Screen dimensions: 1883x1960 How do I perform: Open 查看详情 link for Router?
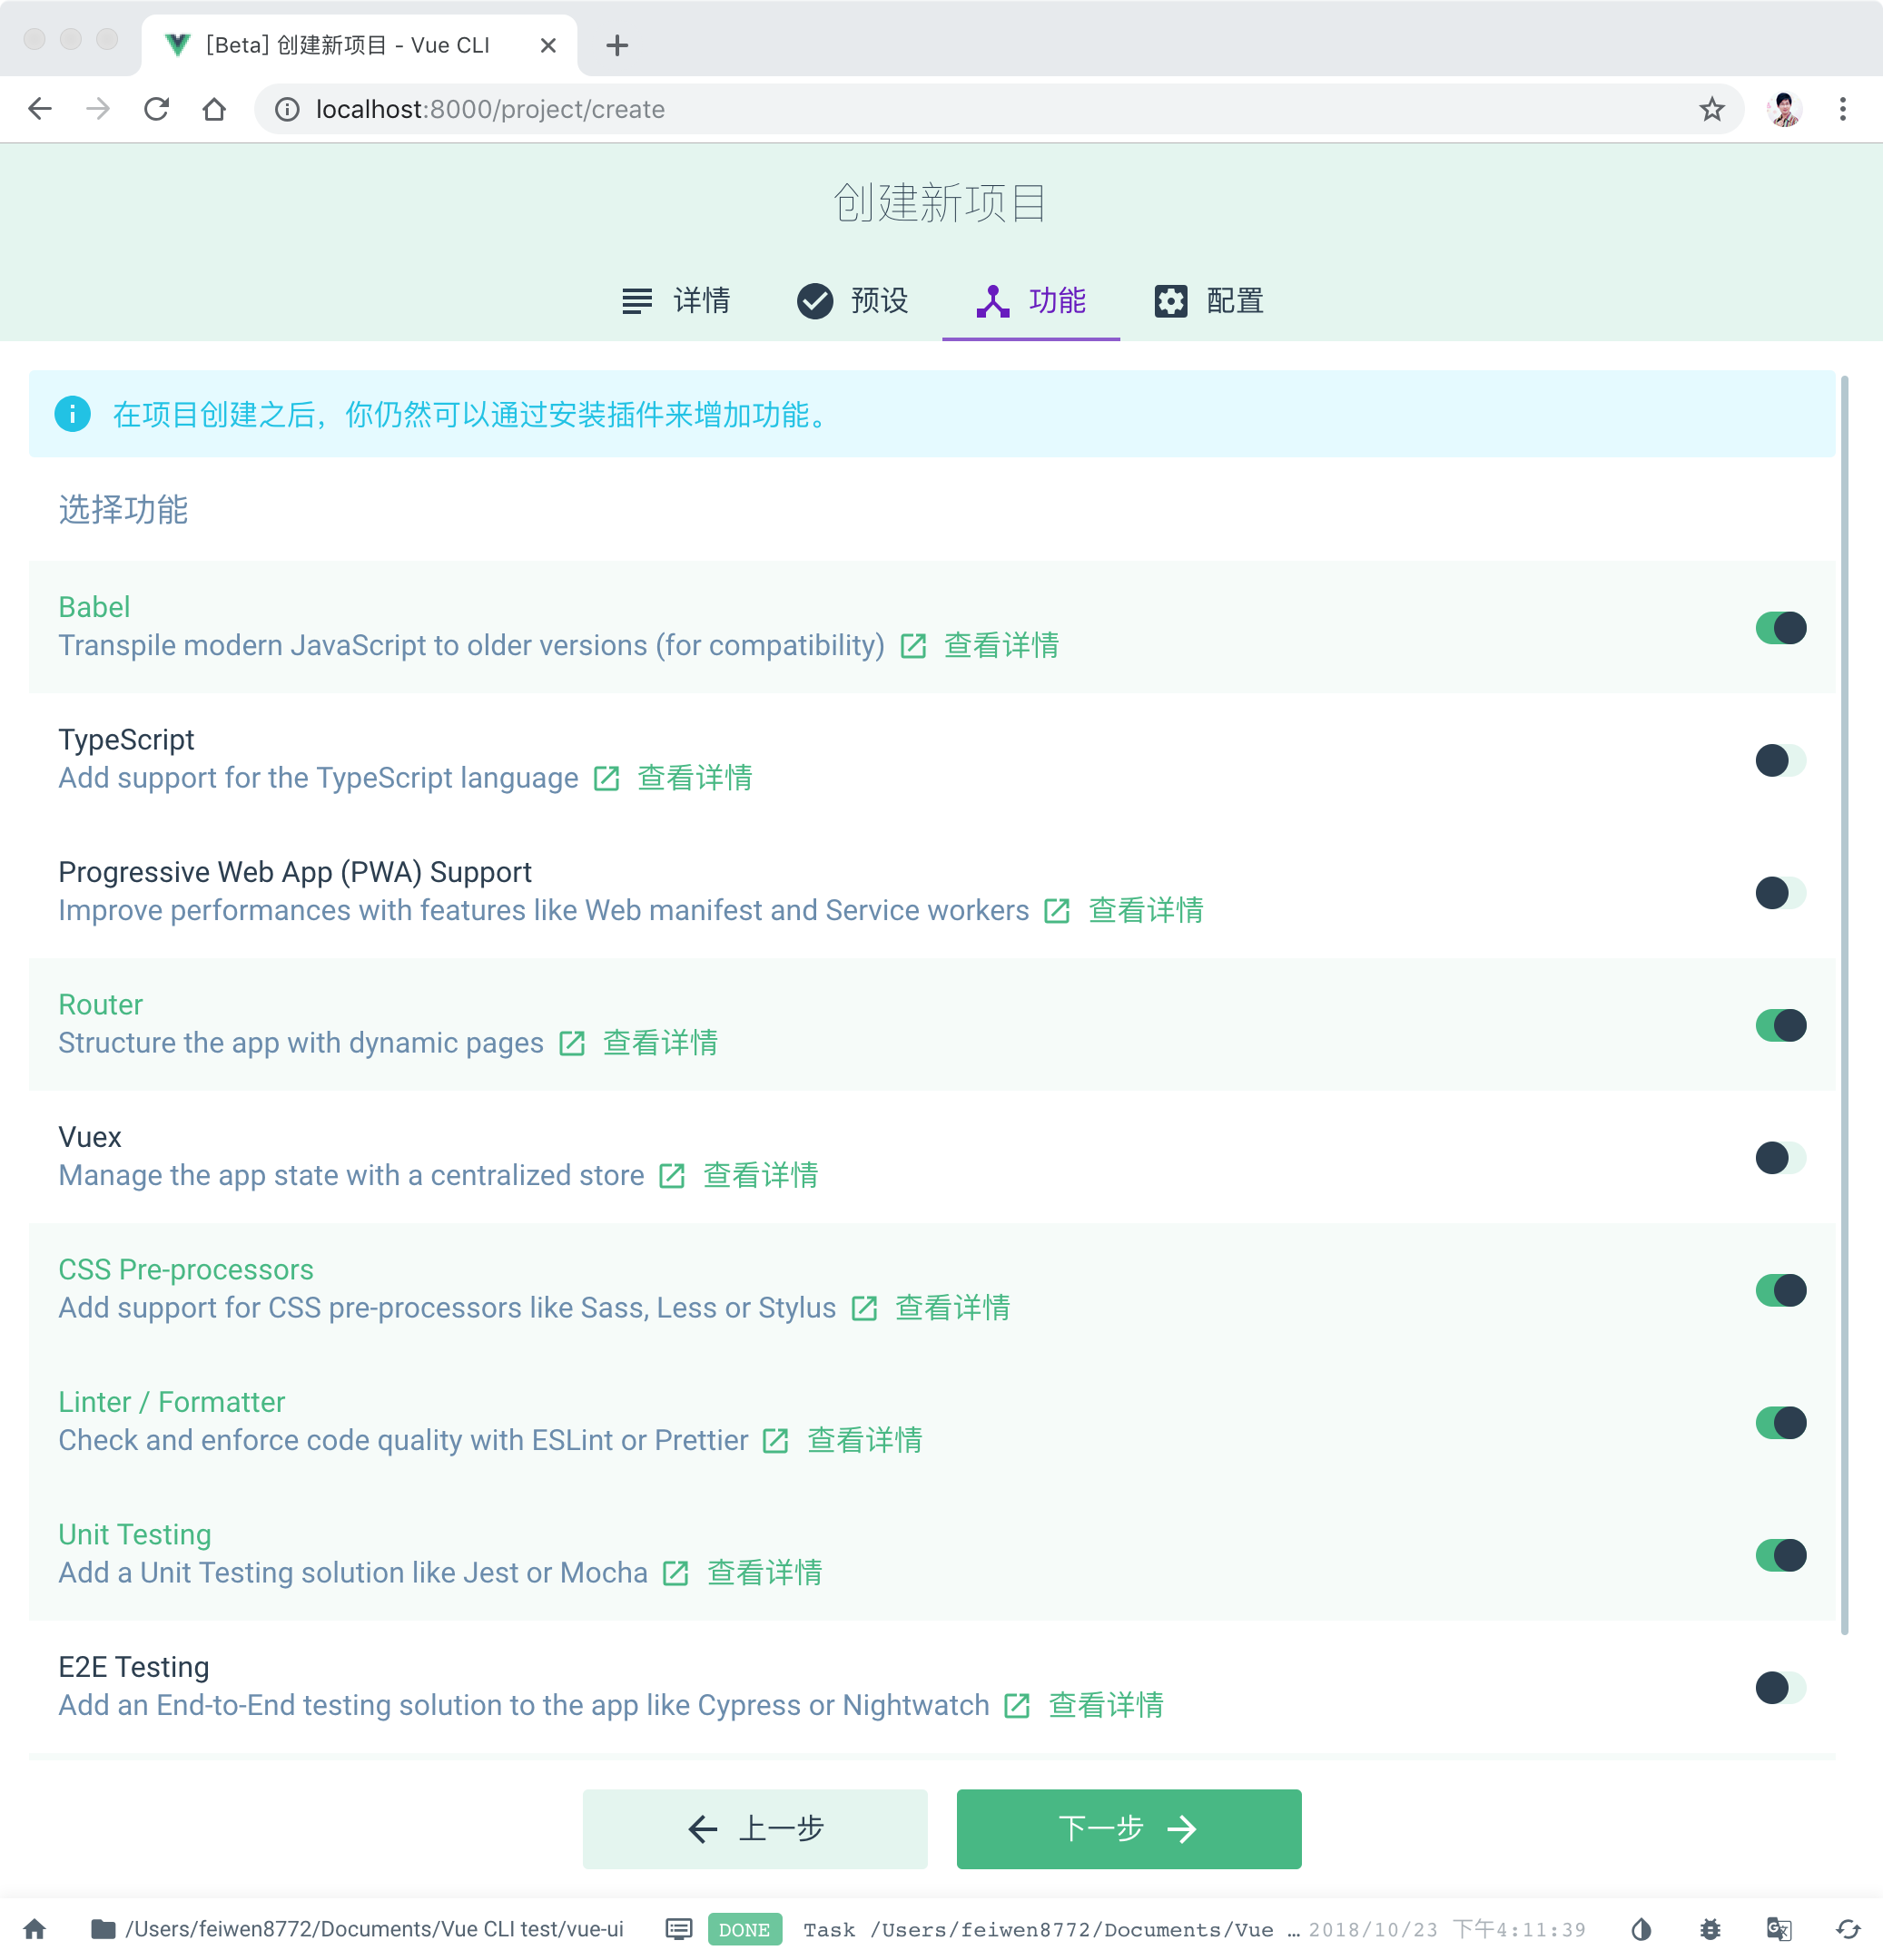(660, 1043)
